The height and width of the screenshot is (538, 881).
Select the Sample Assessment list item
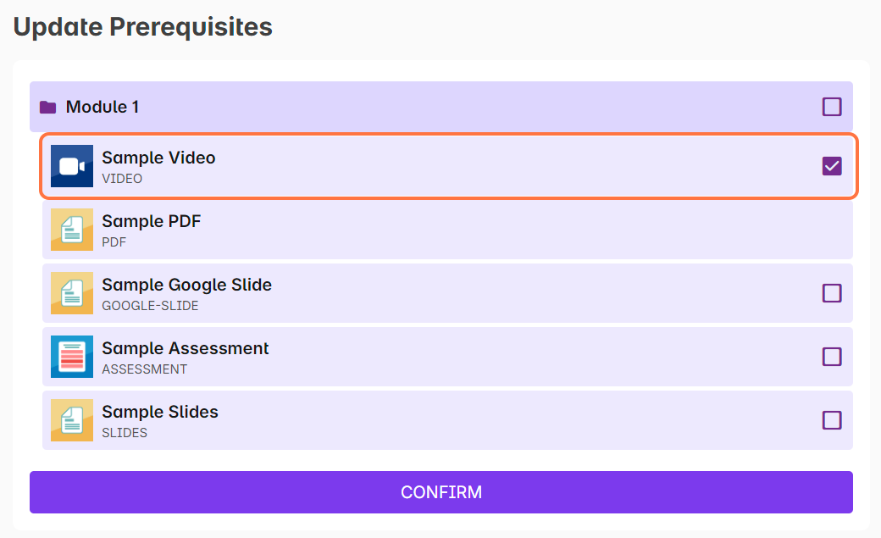point(440,357)
